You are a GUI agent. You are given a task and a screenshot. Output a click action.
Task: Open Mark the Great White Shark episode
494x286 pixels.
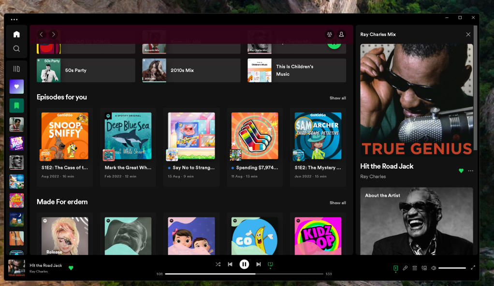point(128,147)
